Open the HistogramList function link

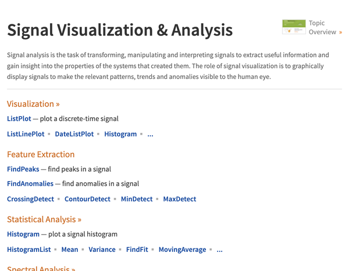point(29,250)
